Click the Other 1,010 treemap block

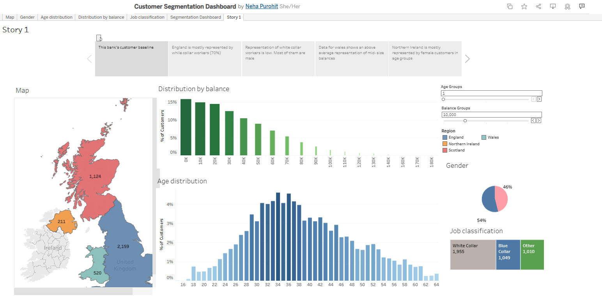coord(532,255)
